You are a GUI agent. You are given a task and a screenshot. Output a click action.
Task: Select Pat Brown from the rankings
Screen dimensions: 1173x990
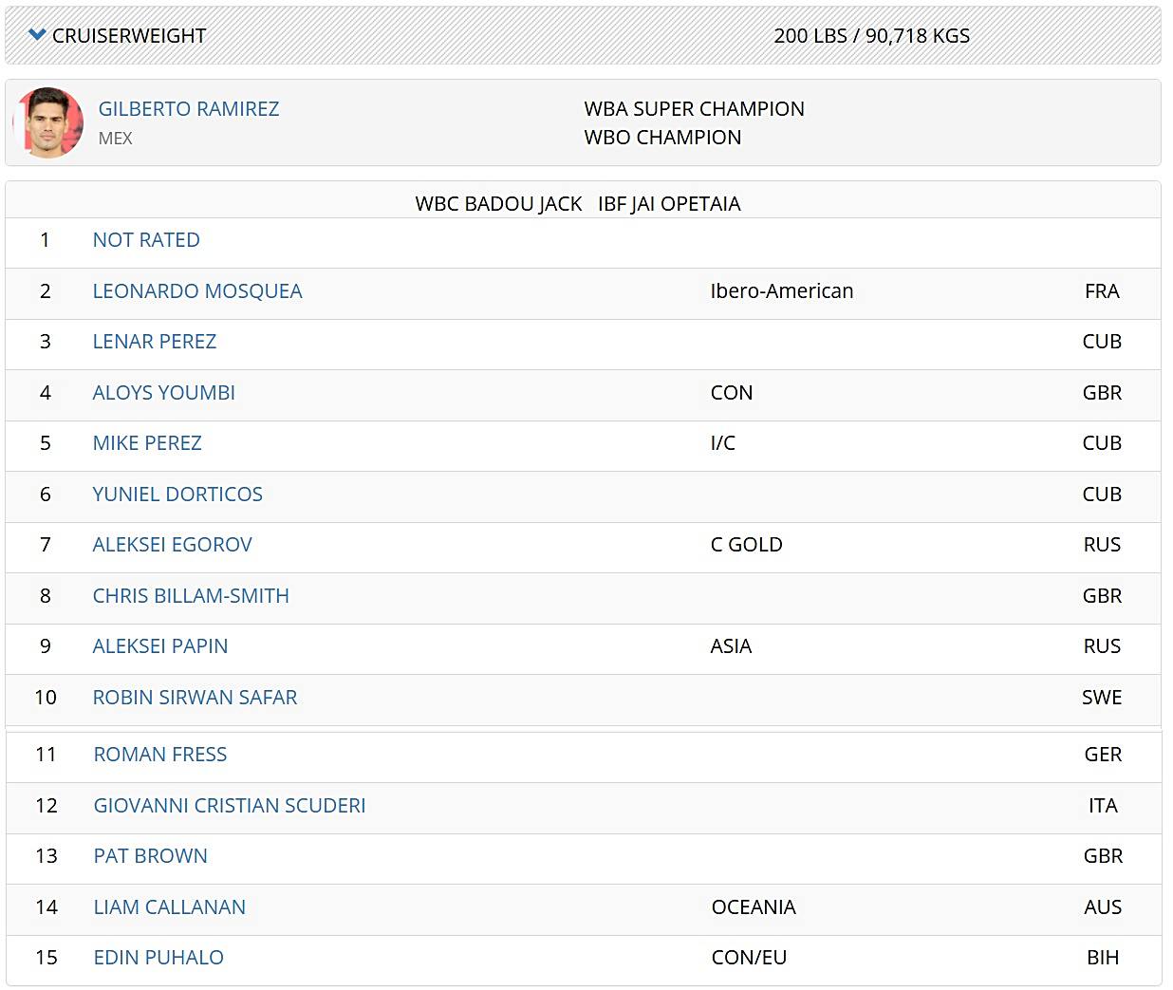[x=150, y=856]
